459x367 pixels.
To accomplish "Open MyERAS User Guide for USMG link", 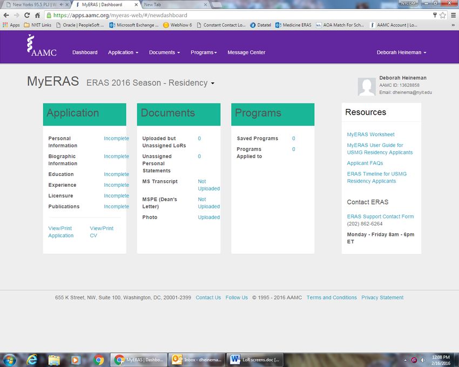I will pyautogui.click(x=380, y=148).
